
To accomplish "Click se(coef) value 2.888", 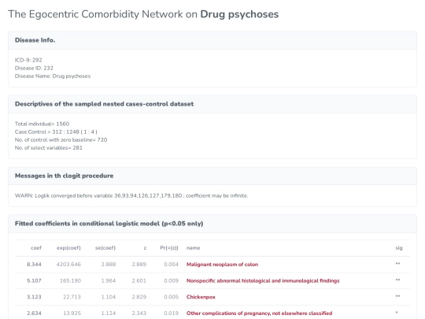I will tap(109, 265).
